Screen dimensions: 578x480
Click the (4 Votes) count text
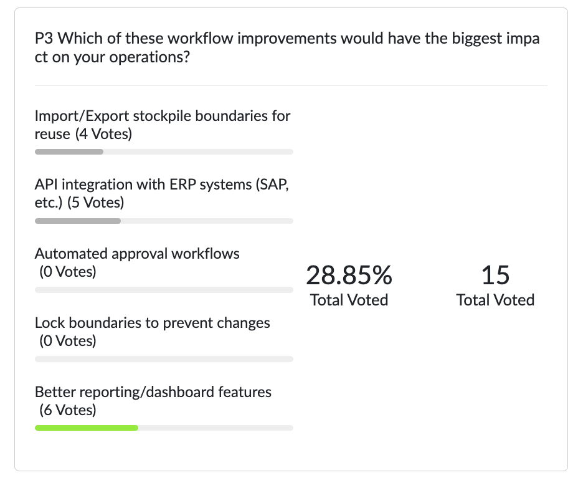point(103,134)
